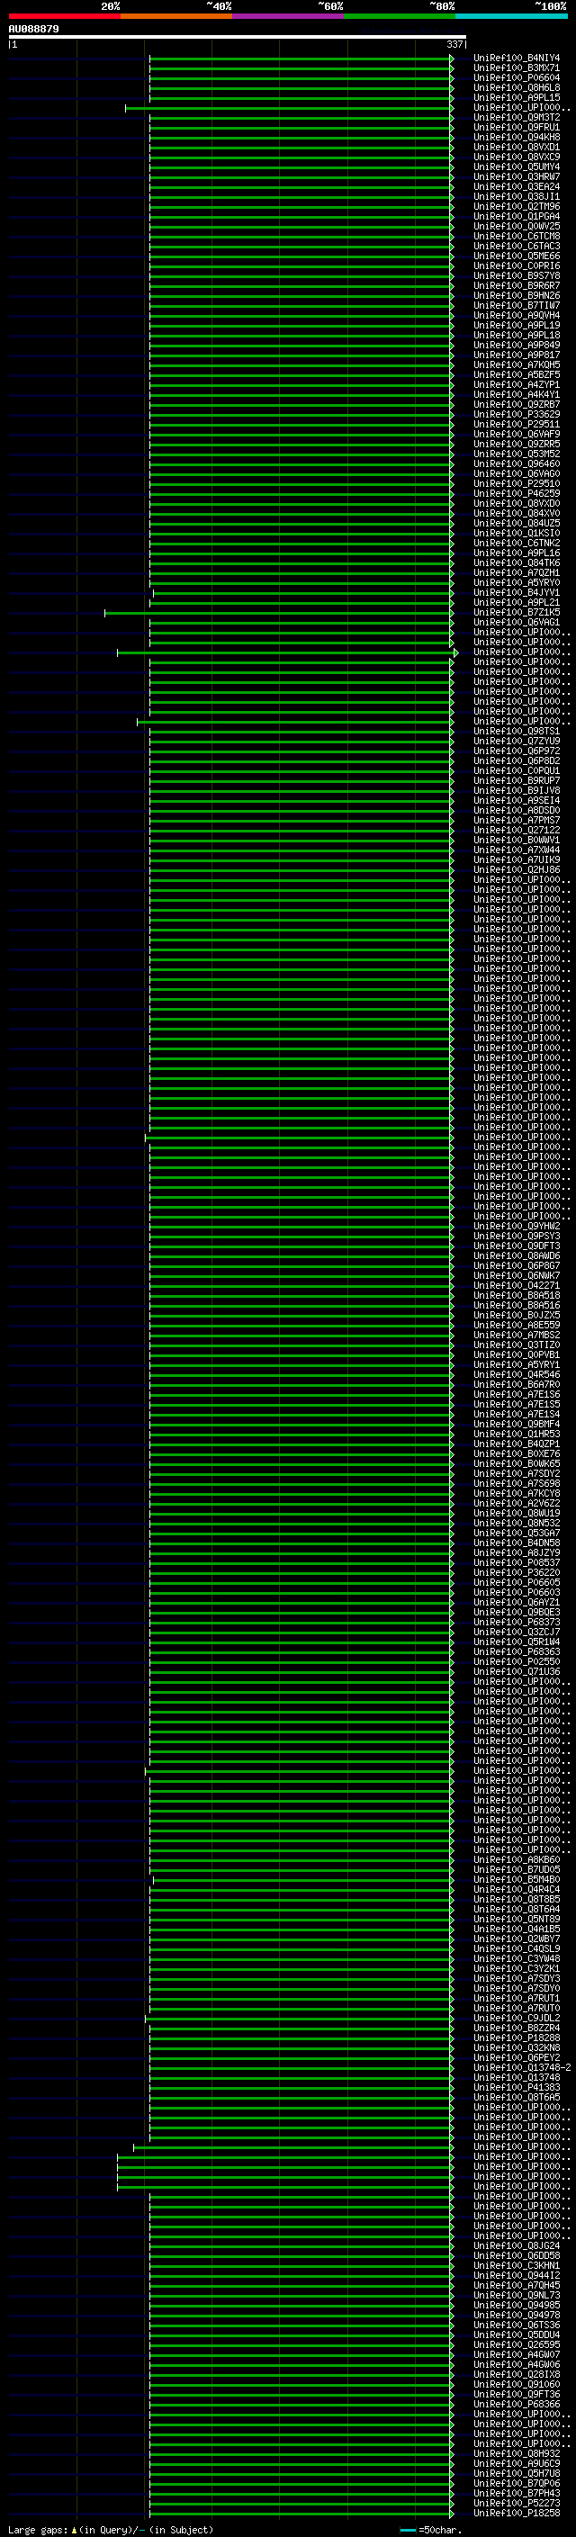The width and height of the screenshot is (576, 2537).
Task: Select hit label UniRef100_Q8JG24
Action: [x=517, y=2246]
